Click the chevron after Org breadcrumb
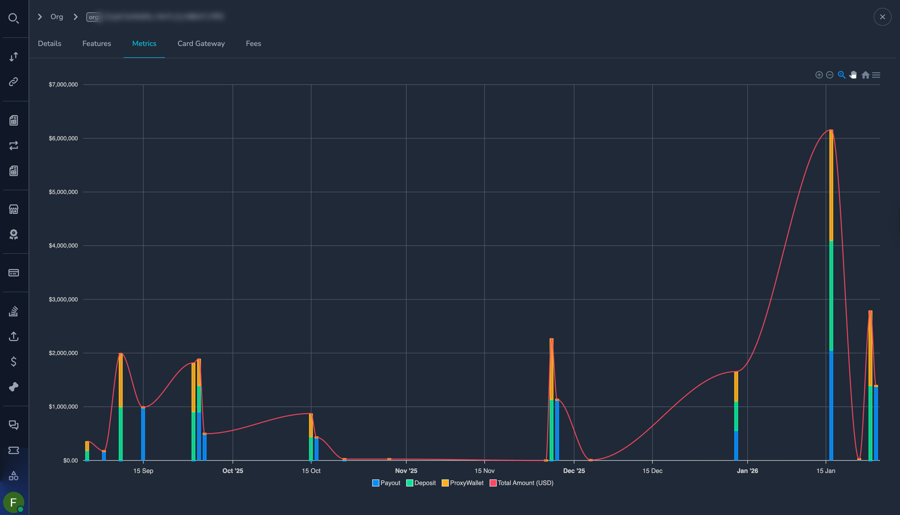The width and height of the screenshot is (900, 515). [x=76, y=17]
